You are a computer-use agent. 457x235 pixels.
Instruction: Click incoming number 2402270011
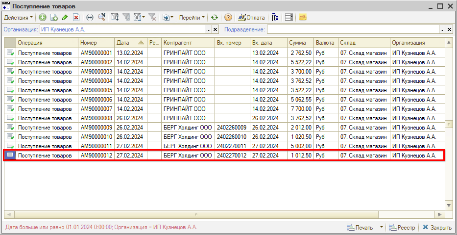tap(232, 146)
